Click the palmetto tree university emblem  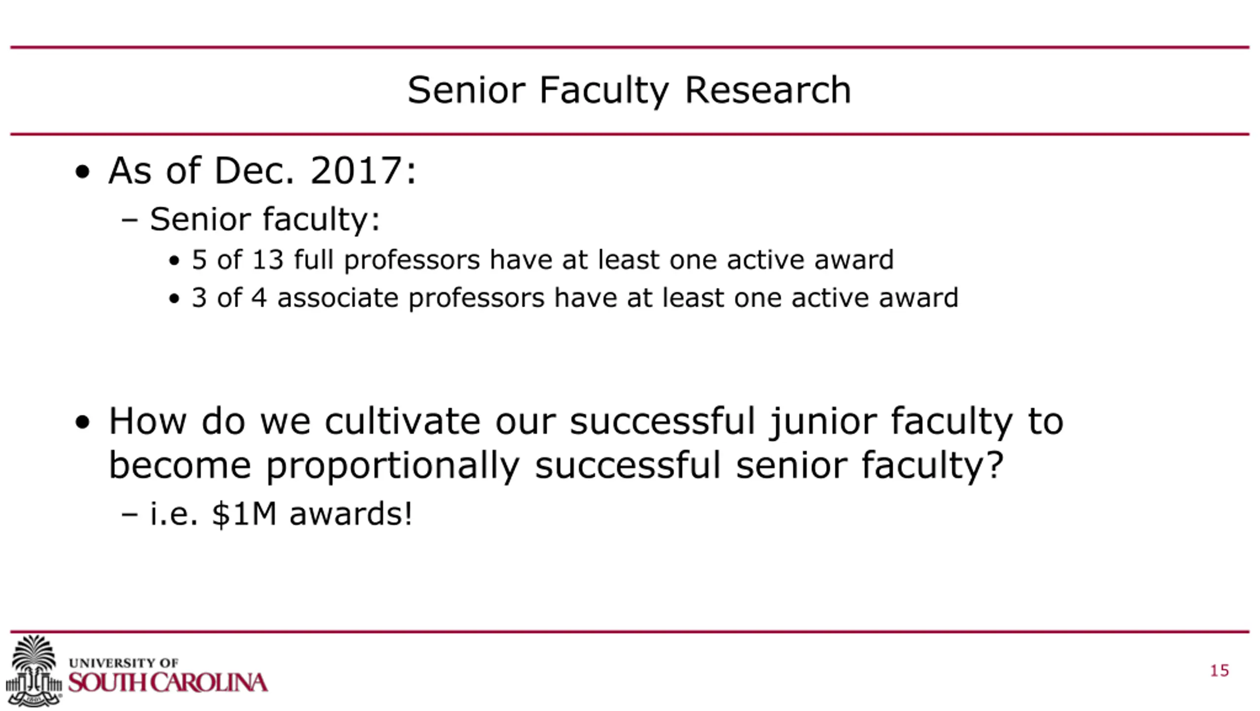click(x=33, y=670)
